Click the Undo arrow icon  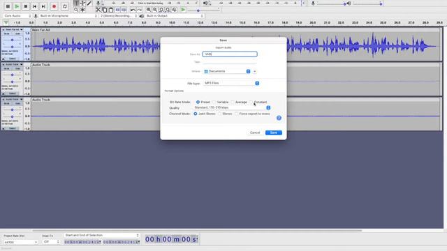point(133,10)
